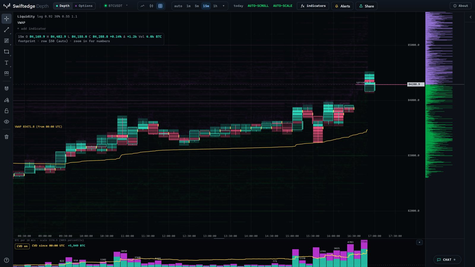Open help question mark icon
Image resolution: width=475 pixels, height=267 pixels.
(7, 260)
